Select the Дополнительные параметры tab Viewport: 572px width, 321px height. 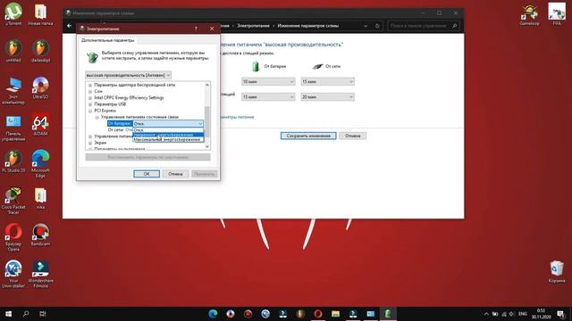pos(107,40)
